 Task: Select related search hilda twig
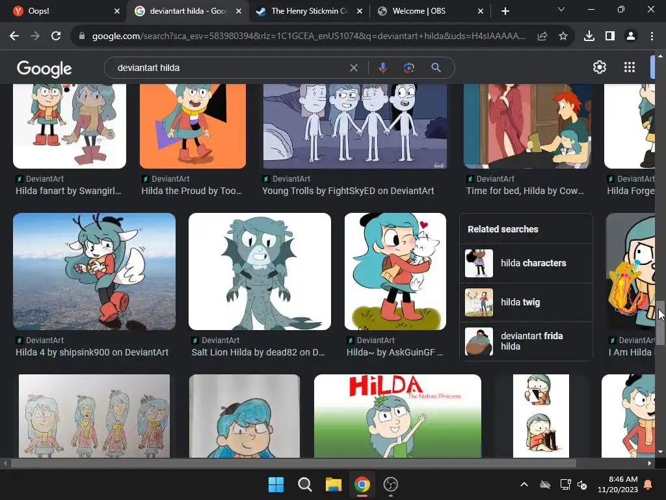pyautogui.click(x=526, y=302)
